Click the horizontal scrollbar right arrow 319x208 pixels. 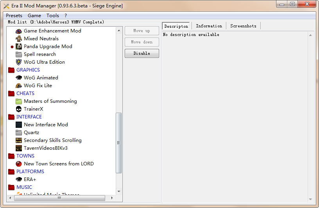click(x=112, y=198)
